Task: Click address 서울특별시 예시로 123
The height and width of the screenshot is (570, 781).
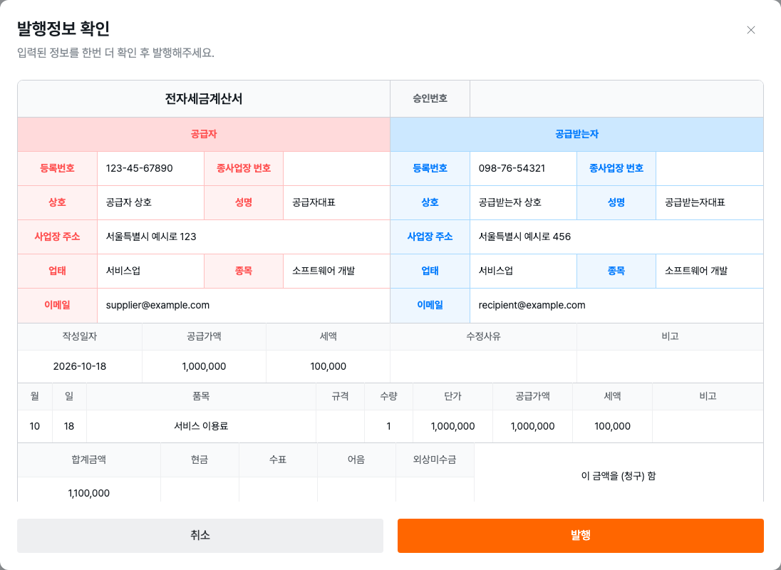Action: (151, 237)
